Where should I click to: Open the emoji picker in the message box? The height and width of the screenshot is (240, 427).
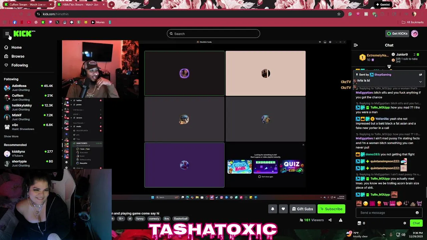tap(417, 213)
